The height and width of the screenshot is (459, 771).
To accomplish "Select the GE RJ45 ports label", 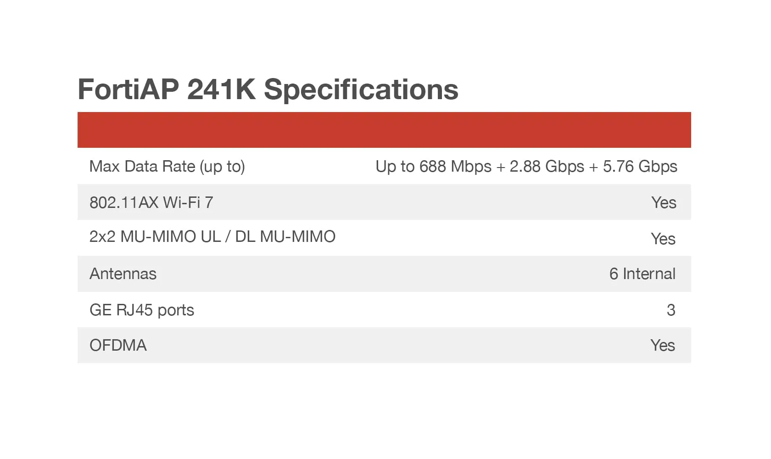I will [x=142, y=310].
